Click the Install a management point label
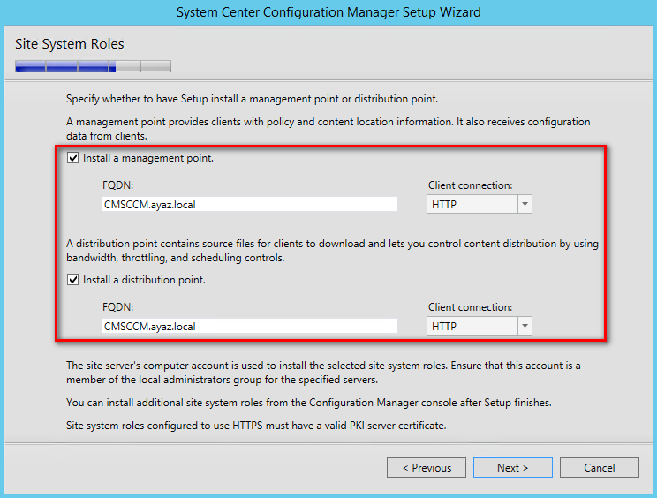This screenshot has height=498, width=657. point(148,158)
